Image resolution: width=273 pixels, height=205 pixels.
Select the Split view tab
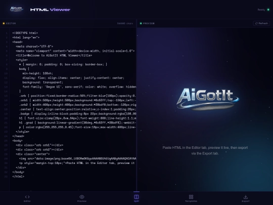pyautogui.click(x=136, y=198)
